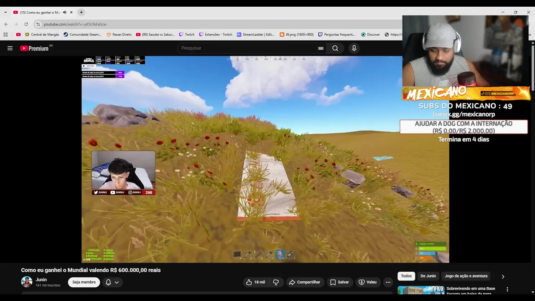The height and width of the screenshot is (301, 535).
Task: Click the livepix.gg/mexicanorp overlay text
Action: (x=464, y=114)
